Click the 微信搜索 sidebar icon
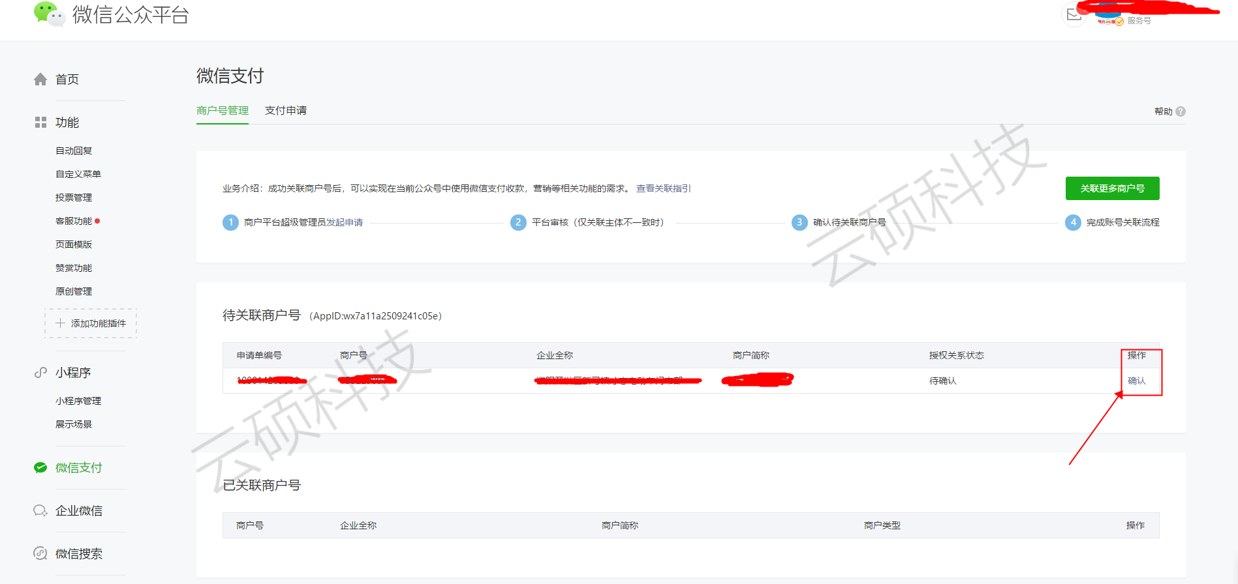Image resolution: width=1238 pixels, height=584 pixels. click(40, 554)
